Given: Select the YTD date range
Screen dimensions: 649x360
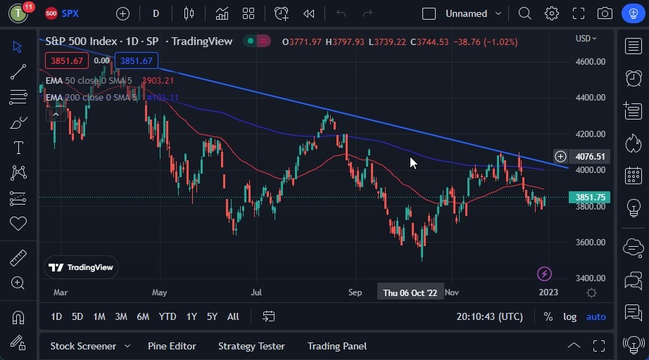Looking at the screenshot, I should pos(168,316).
